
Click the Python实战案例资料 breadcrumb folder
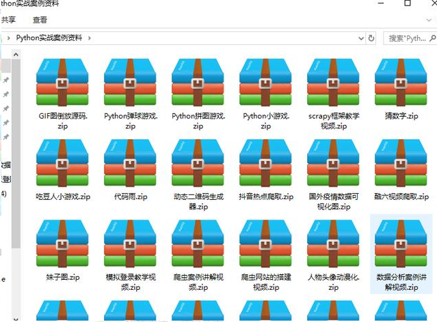(49, 38)
